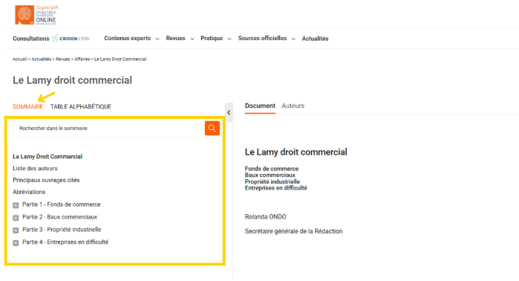The width and height of the screenshot is (519, 281).
Task: Click the Affaires breadcrumb link
Action: coord(82,59)
